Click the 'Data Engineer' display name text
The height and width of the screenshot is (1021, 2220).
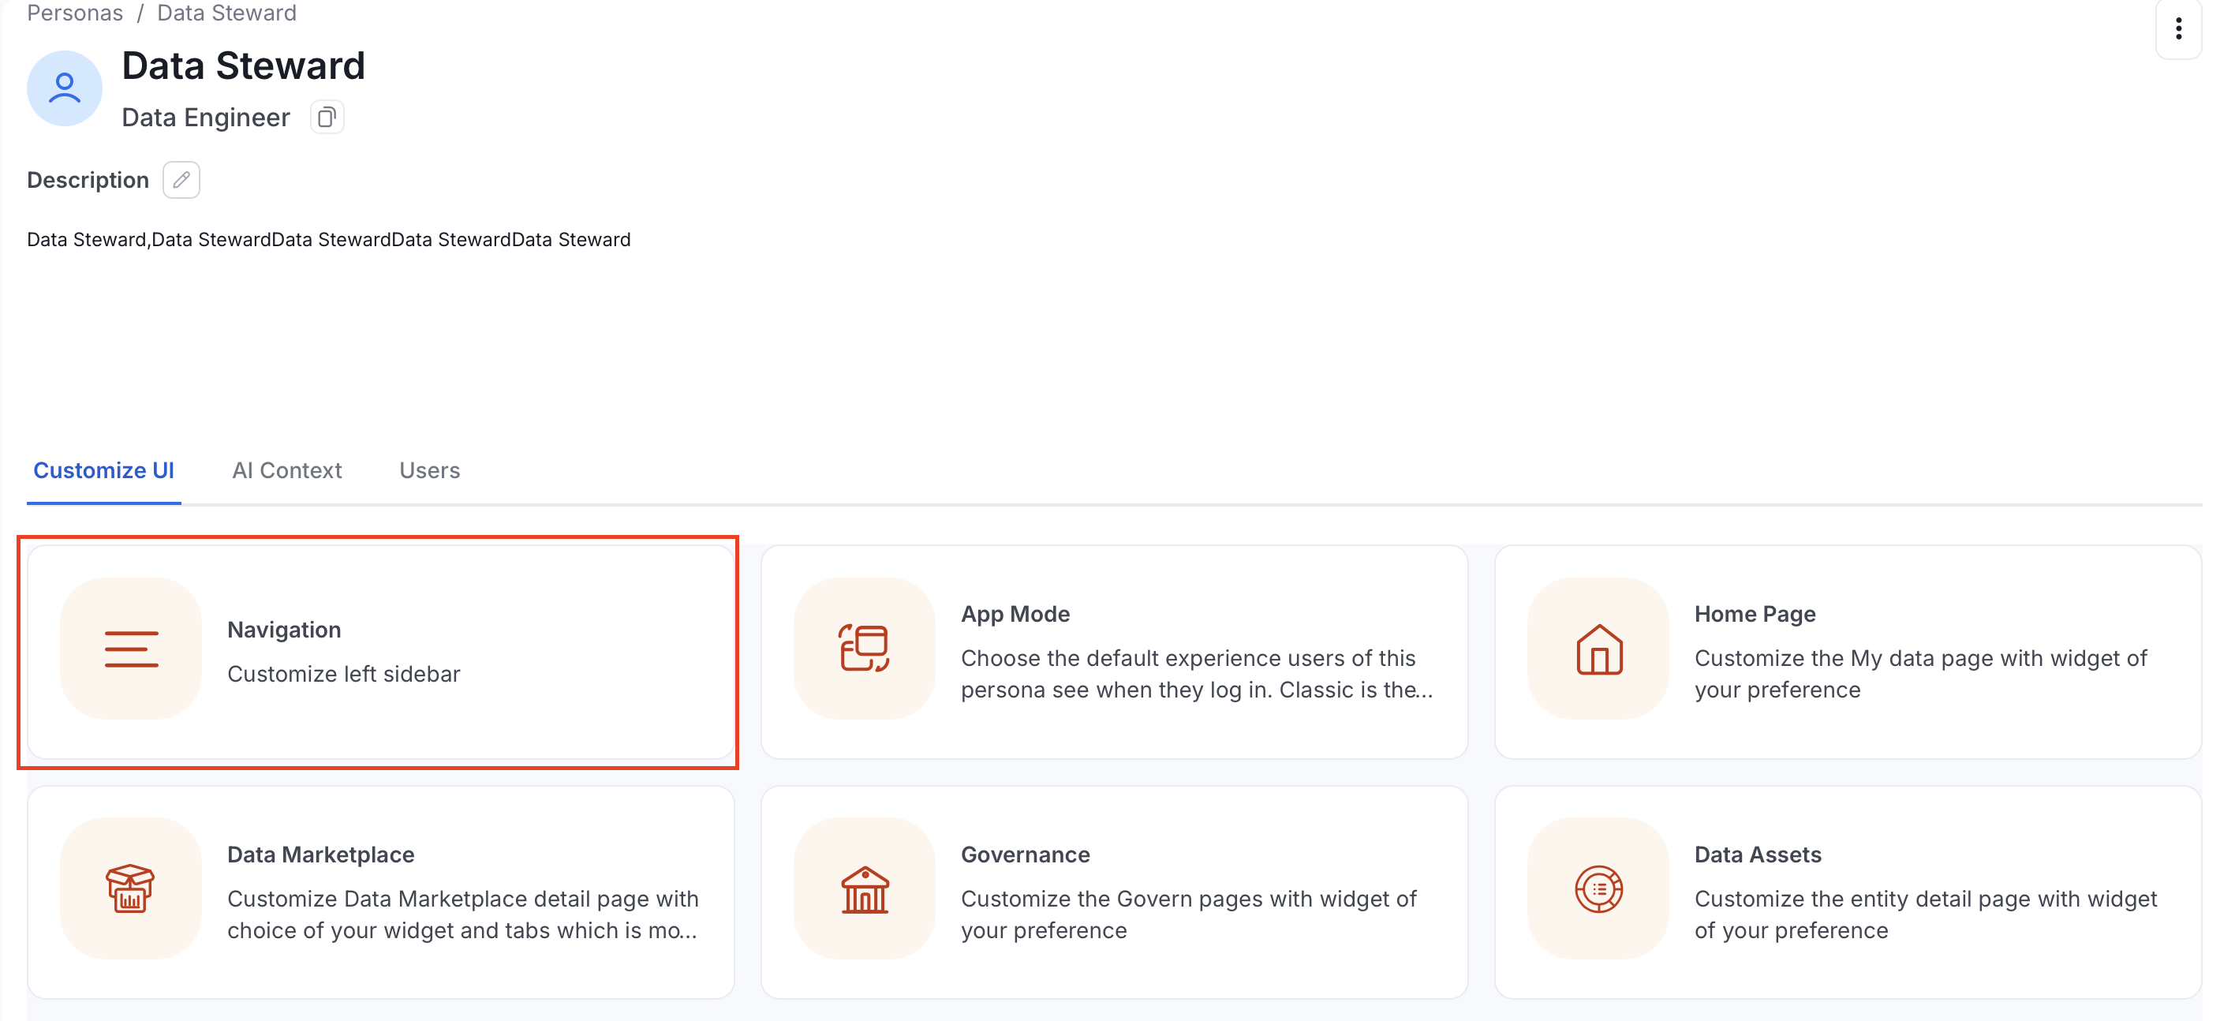(205, 118)
